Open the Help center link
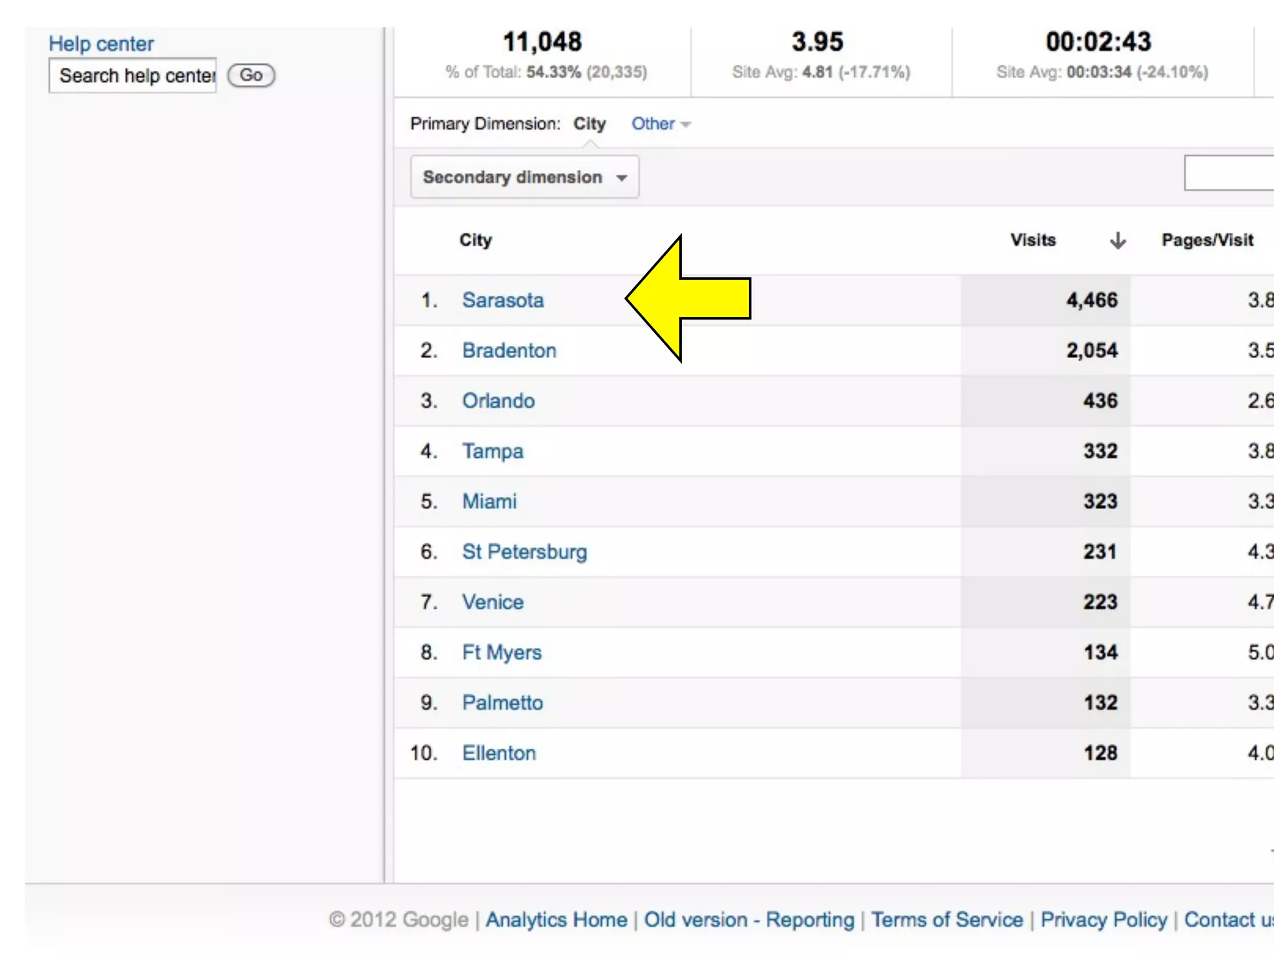Image resolution: width=1274 pixels, height=955 pixels. [101, 44]
